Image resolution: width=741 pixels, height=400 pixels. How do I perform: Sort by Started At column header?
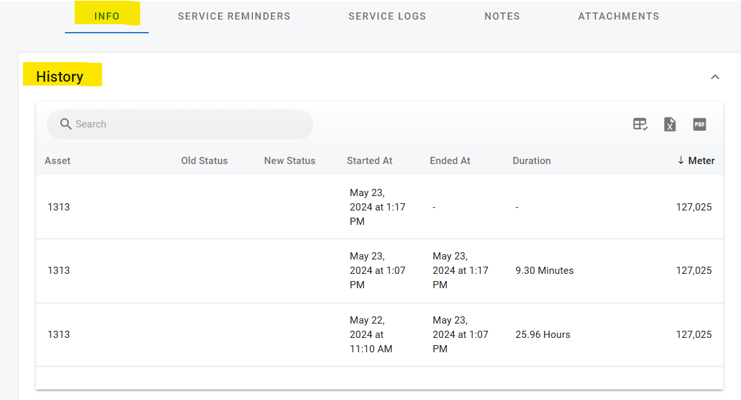(370, 161)
